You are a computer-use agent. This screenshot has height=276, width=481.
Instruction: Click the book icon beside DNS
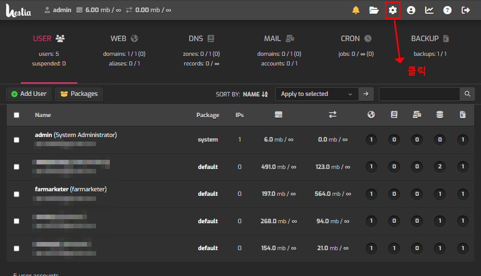click(211, 38)
